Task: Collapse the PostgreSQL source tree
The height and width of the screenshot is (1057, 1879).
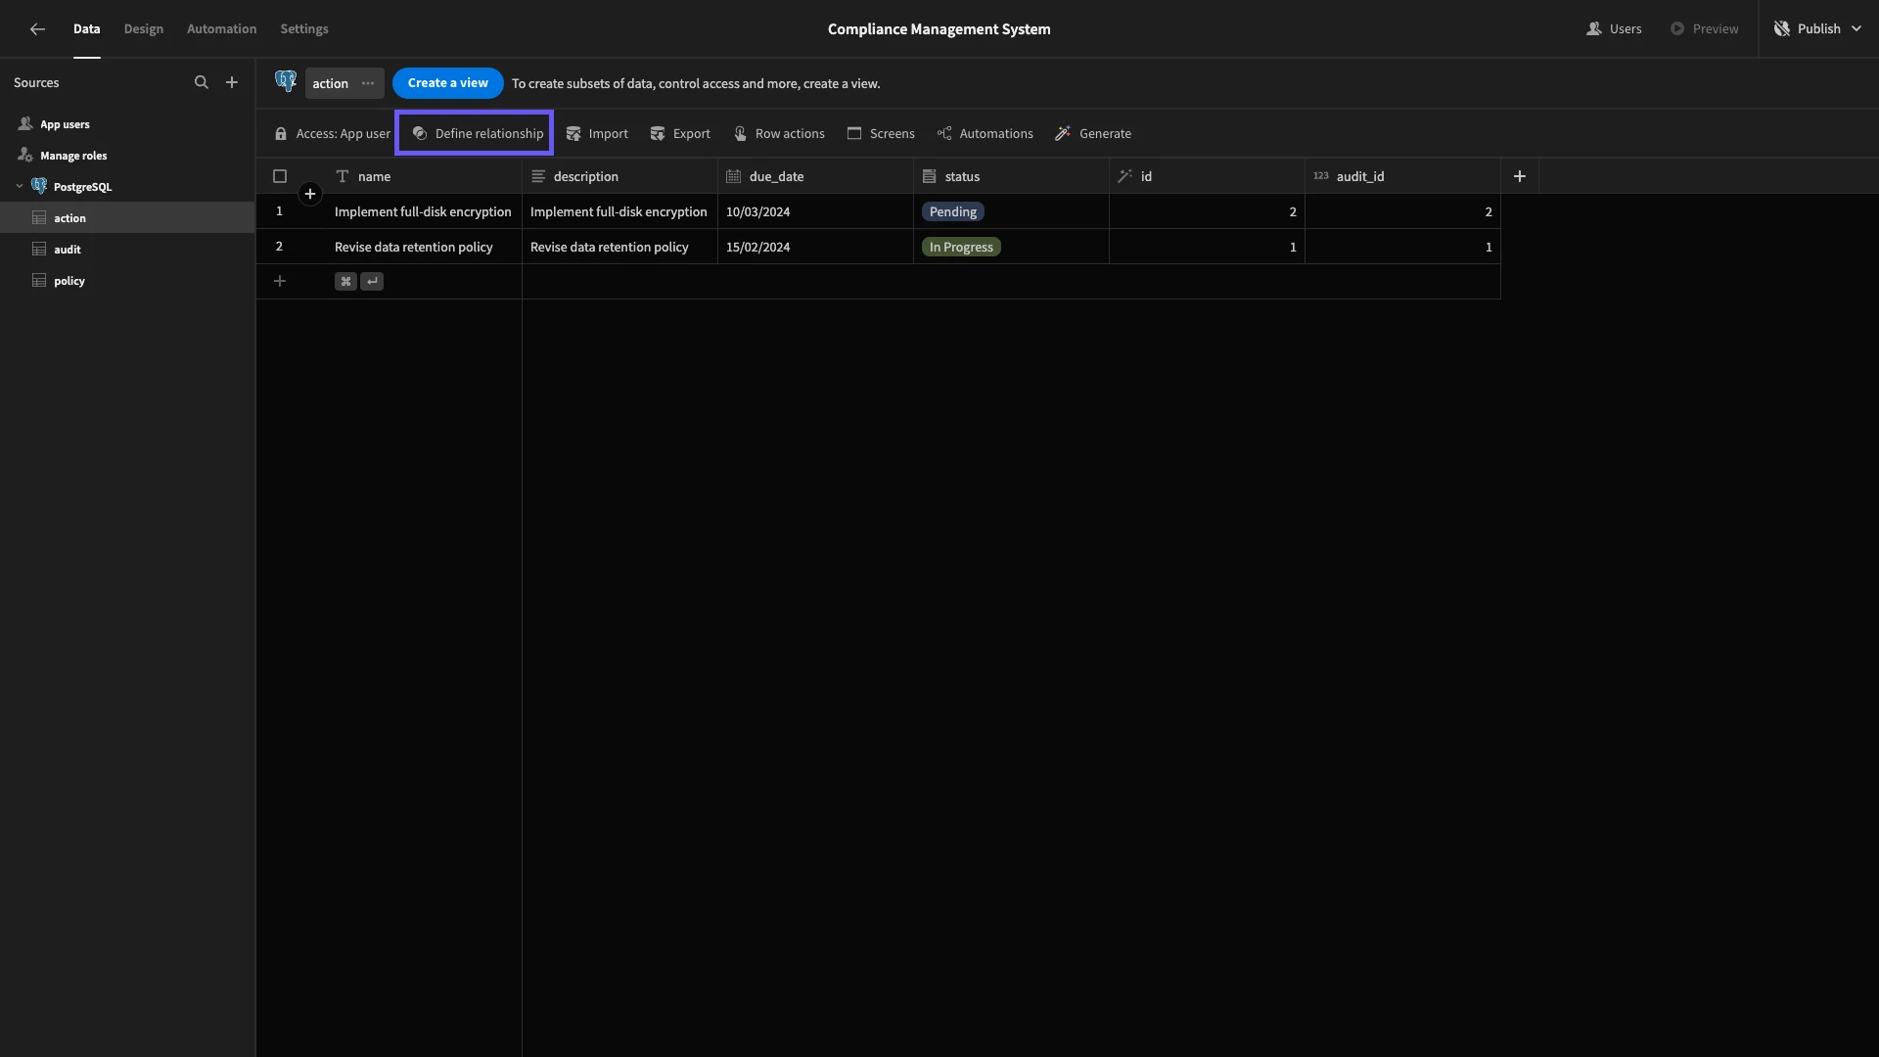Action: coord(20,187)
